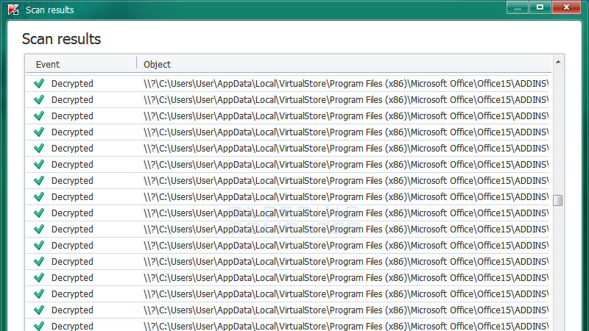The image size is (589, 331).
Task: Sort by the Event column header
Action: tap(81, 64)
